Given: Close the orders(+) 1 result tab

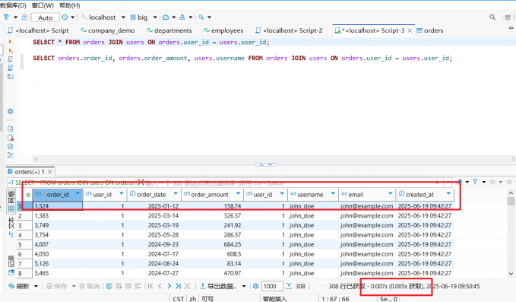Looking at the screenshot, I should click(x=50, y=172).
